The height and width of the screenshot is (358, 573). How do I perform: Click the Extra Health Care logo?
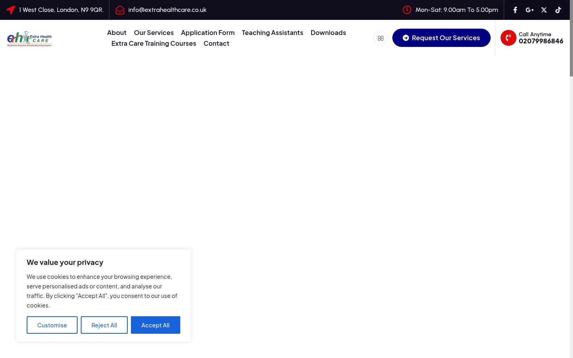click(29, 39)
